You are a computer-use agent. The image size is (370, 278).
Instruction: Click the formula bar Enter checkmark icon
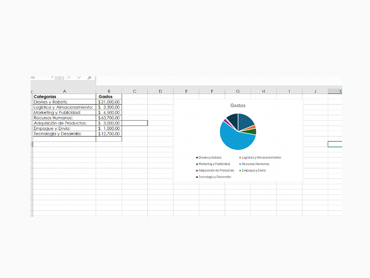(x=79, y=77)
